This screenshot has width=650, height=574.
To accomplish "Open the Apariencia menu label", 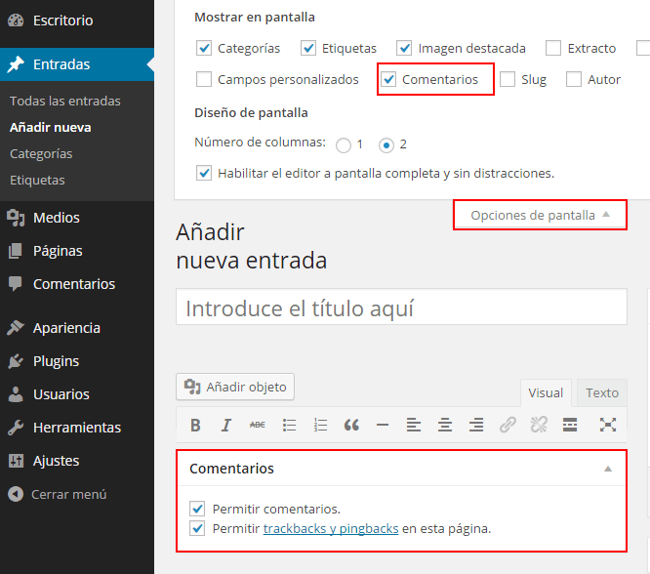I will [66, 328].
